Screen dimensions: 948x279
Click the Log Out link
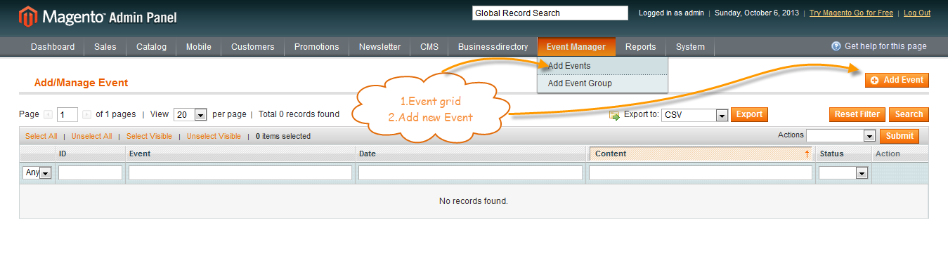point(917,13)
